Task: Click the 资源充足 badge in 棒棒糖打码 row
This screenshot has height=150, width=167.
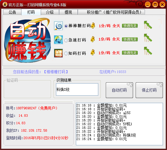Action: click(x=130, y=26)
